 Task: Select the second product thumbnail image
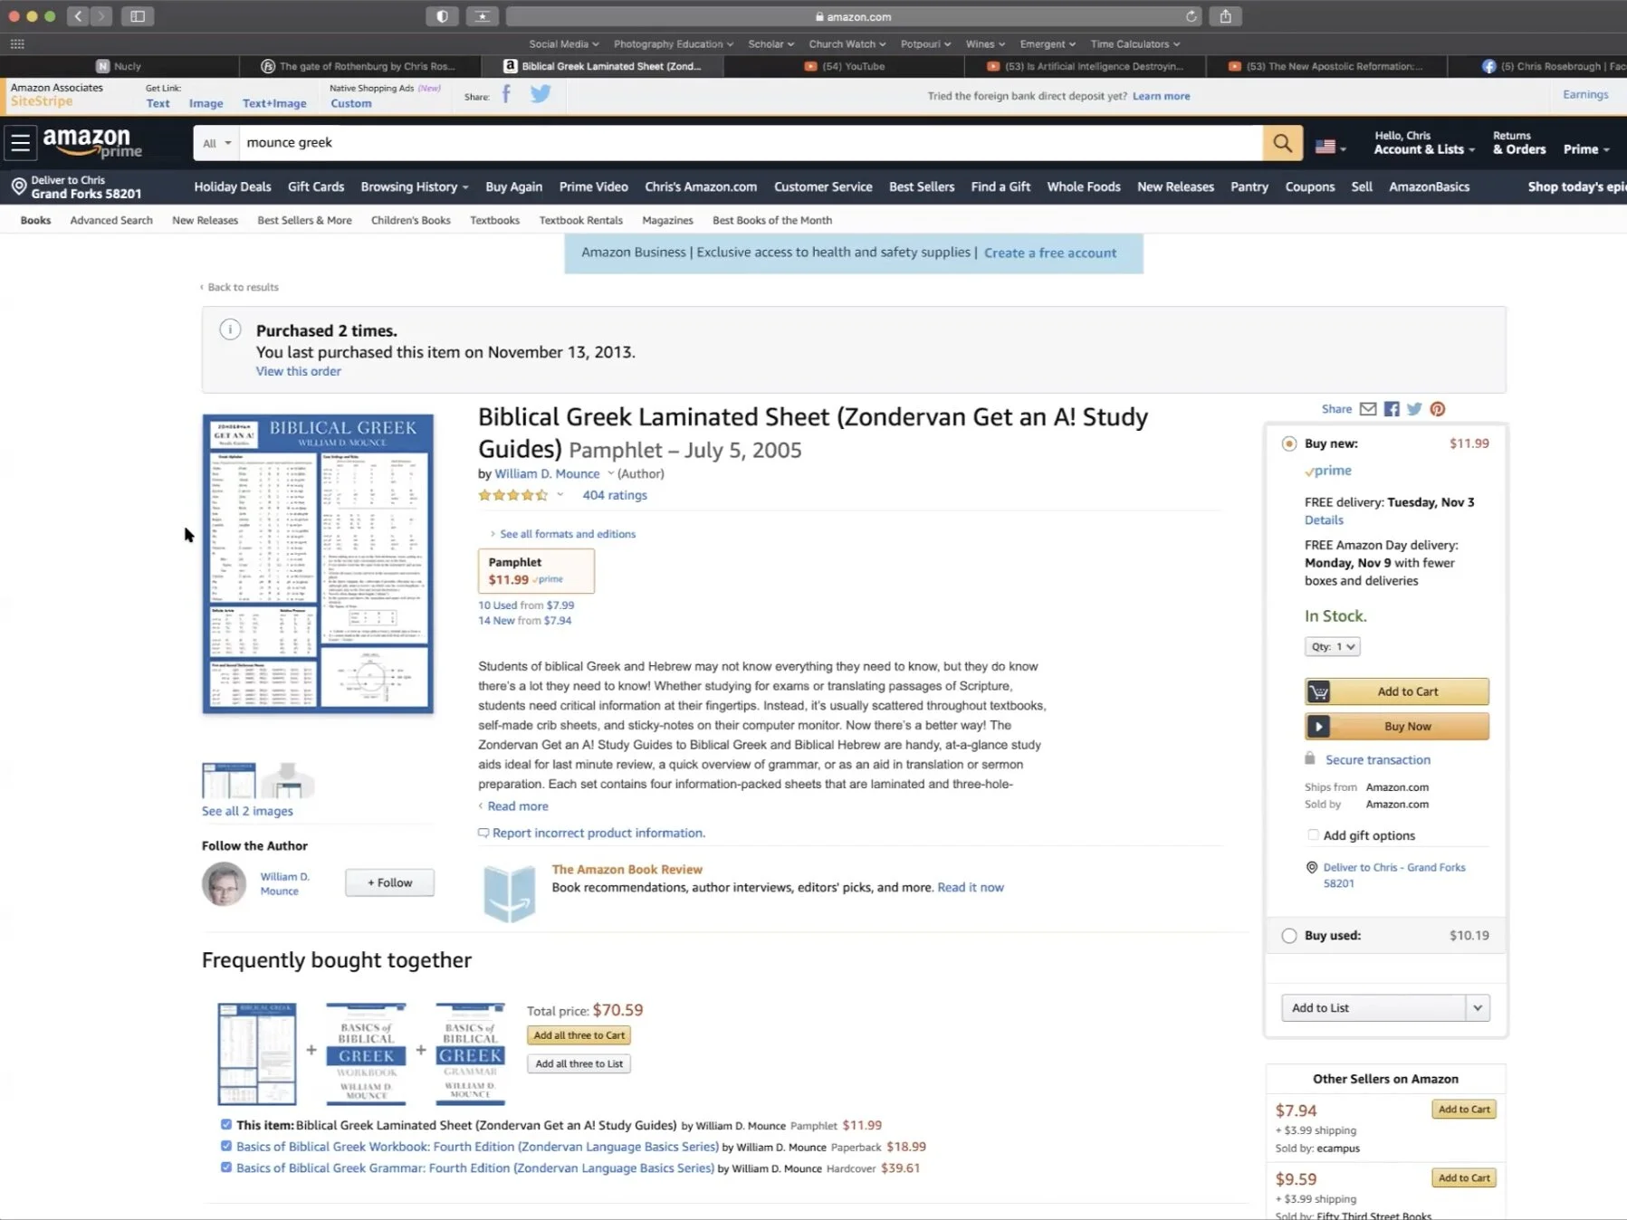[x=288, y=780]
